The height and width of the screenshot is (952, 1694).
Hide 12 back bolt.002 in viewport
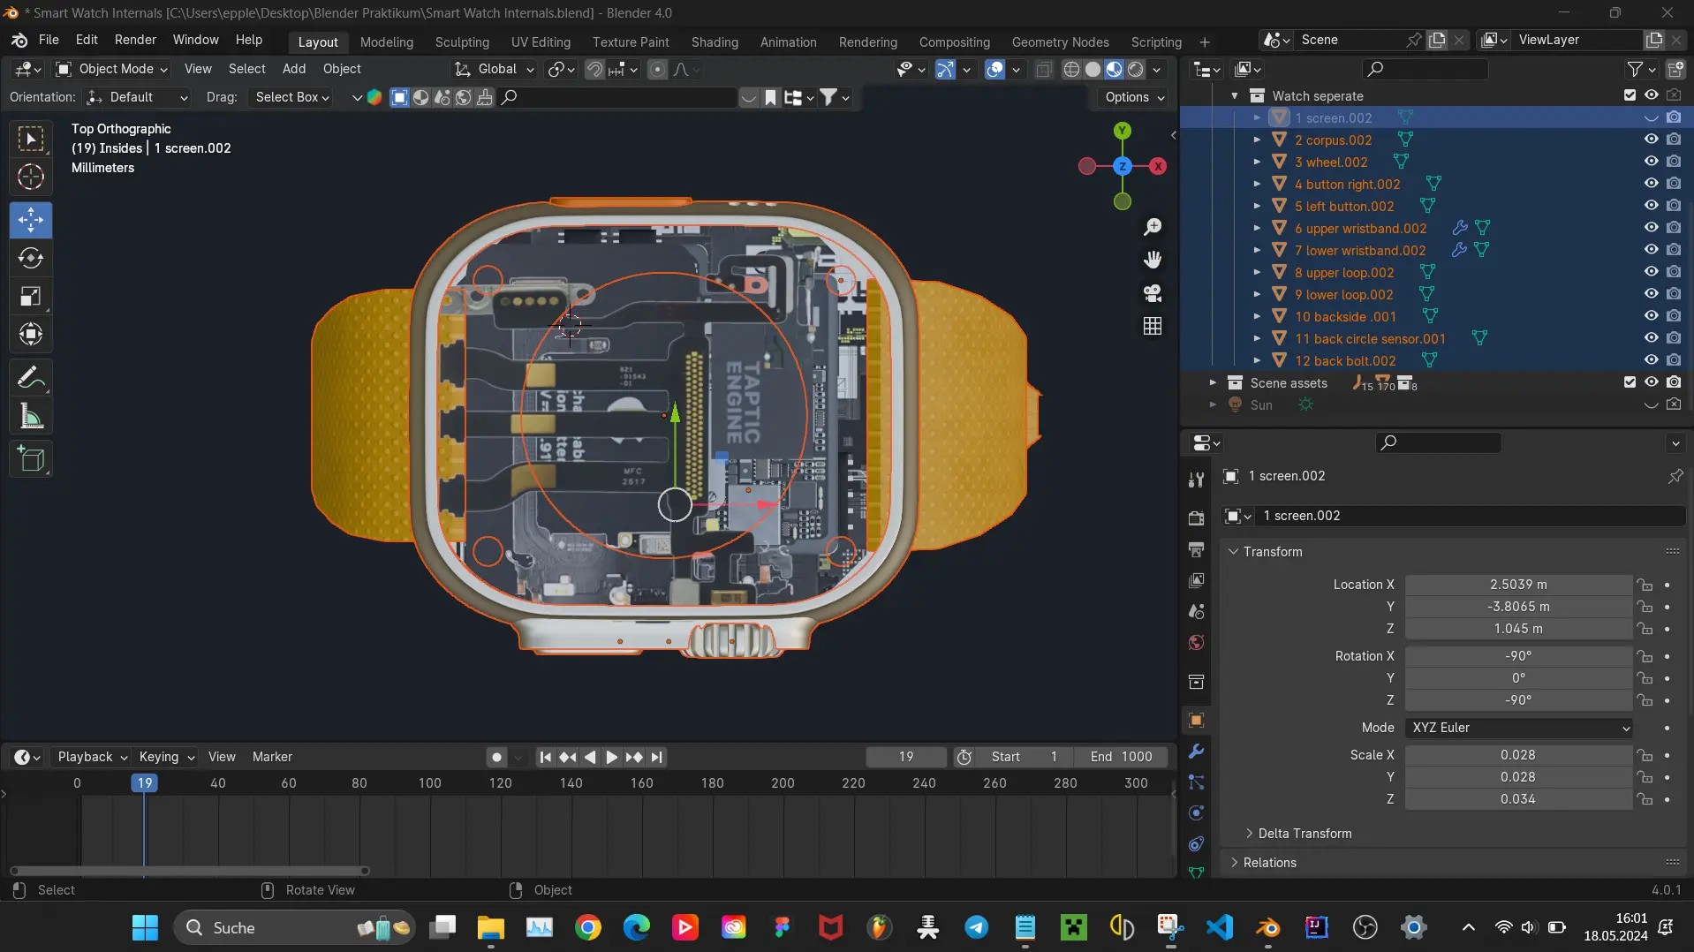(1651, 360)
